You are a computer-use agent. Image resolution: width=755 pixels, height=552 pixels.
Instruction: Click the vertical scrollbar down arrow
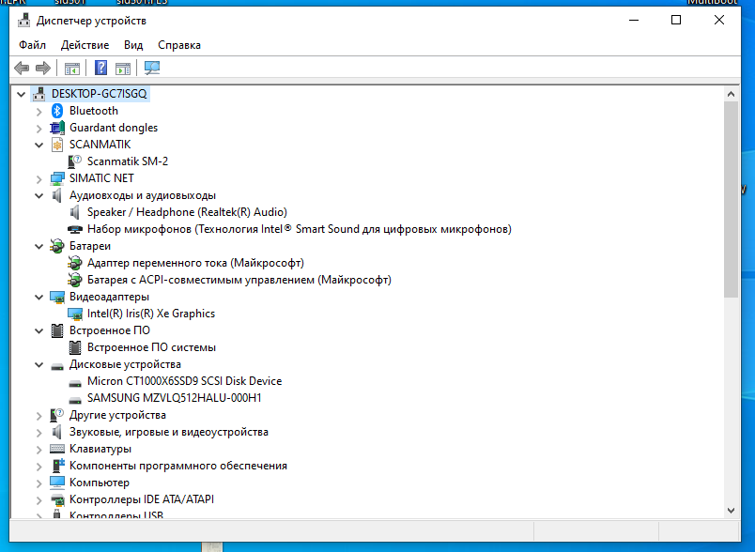[x=731, y=509]
